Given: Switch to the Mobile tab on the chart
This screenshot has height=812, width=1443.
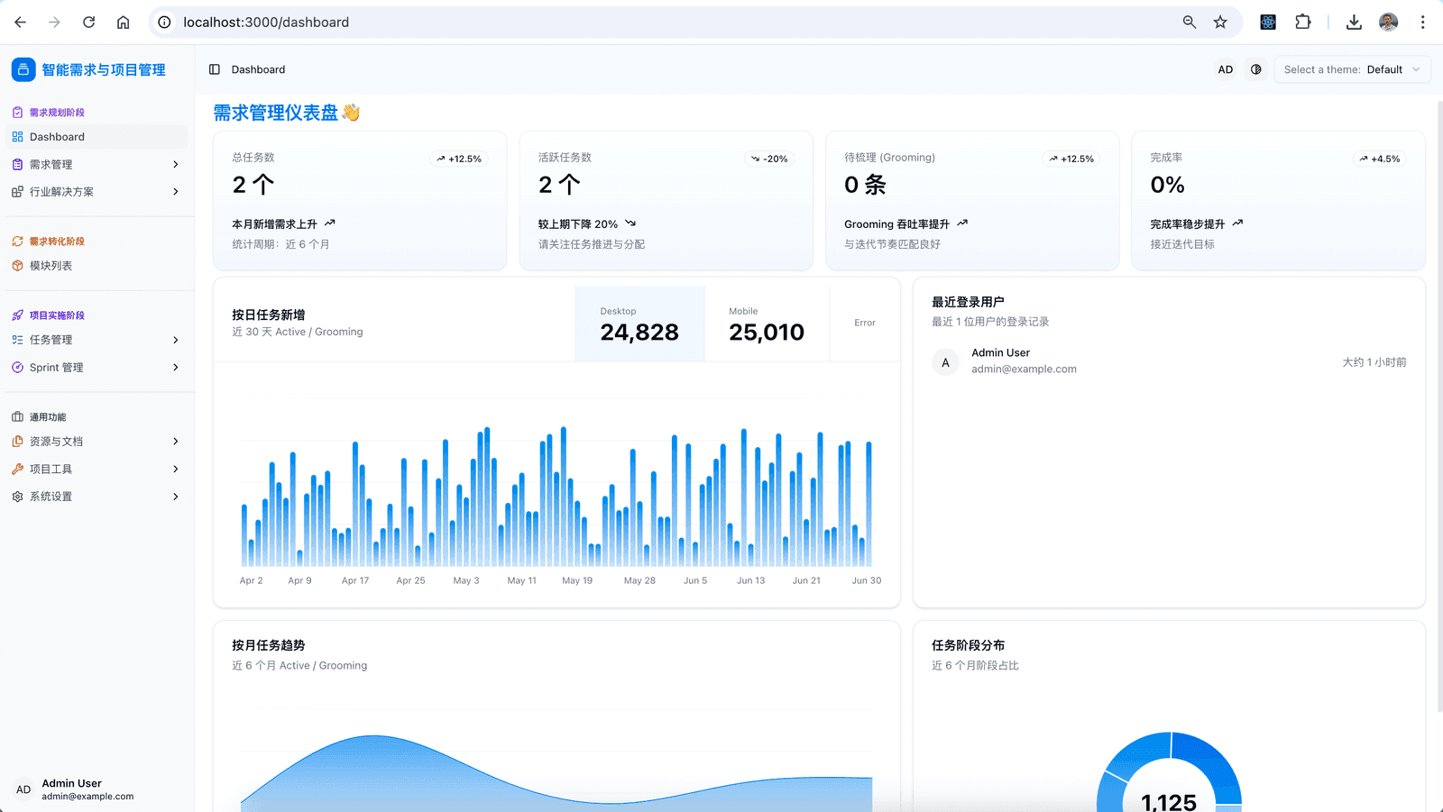Looking at the screenshot, I should click(766, 323).
